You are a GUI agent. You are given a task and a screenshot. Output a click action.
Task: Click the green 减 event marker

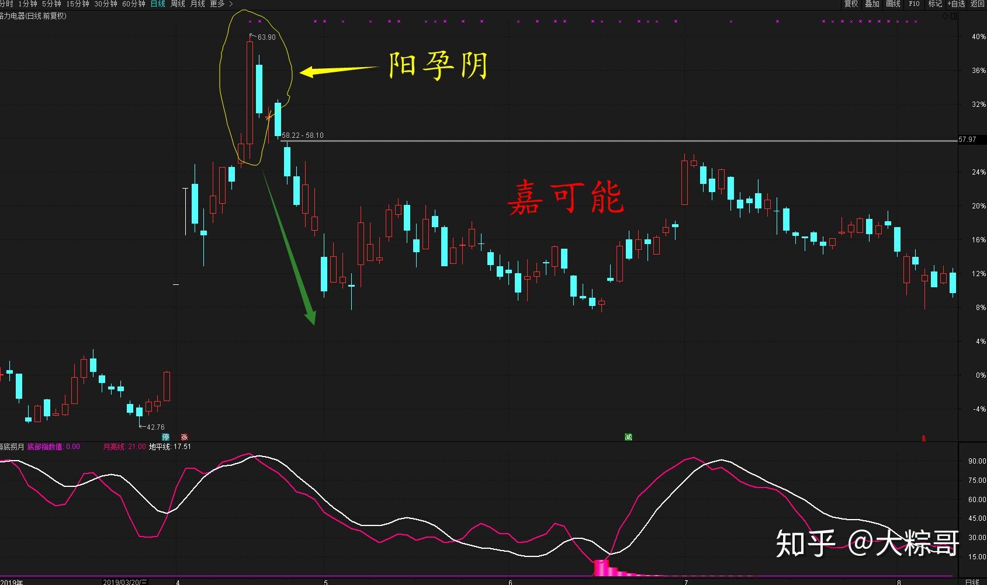tap(628, 437)
